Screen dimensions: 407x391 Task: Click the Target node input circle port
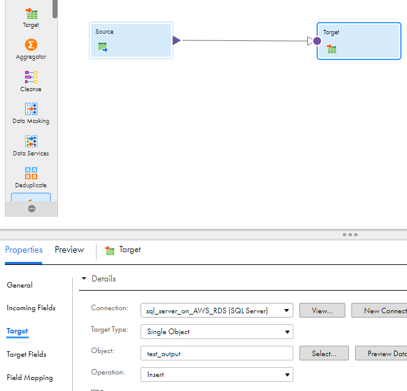pyautogui.click(x=317, y=41)
